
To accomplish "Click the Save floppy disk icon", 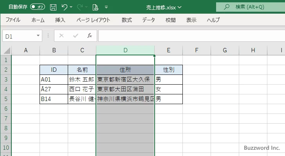I will pyautogui.click(x=53, y=7).
